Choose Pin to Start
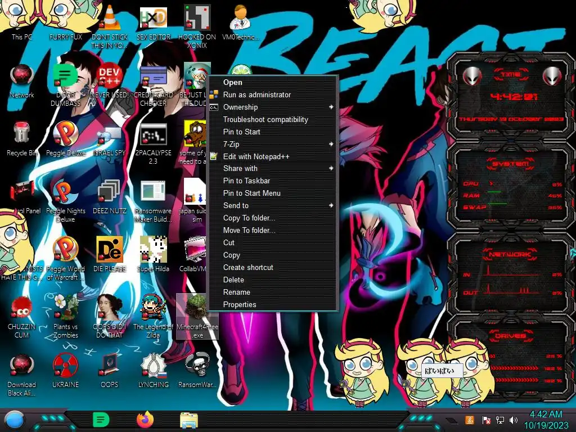The height and width of the screenshot is (432, 576). click(273, 132)
